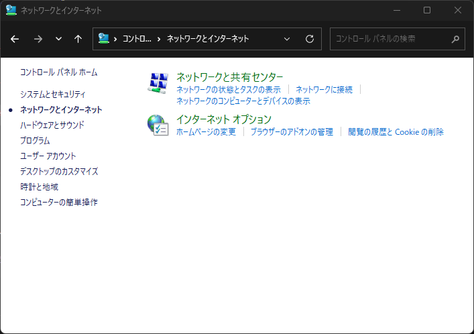Click ホームページの変更 link

click(x=206, y=132)
